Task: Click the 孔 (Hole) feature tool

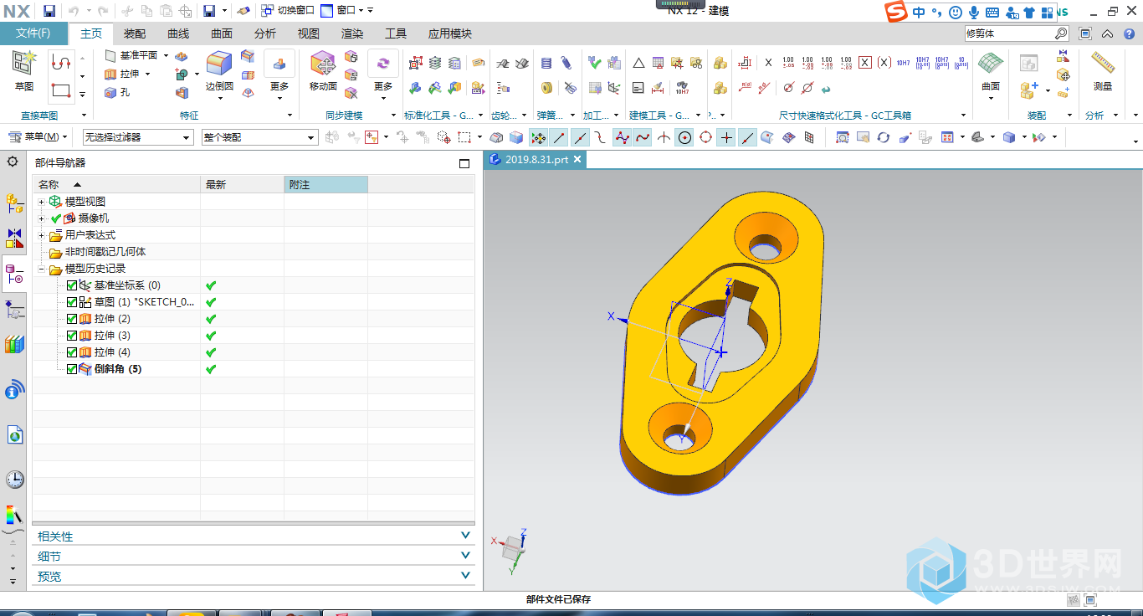Action: [117, 92]
